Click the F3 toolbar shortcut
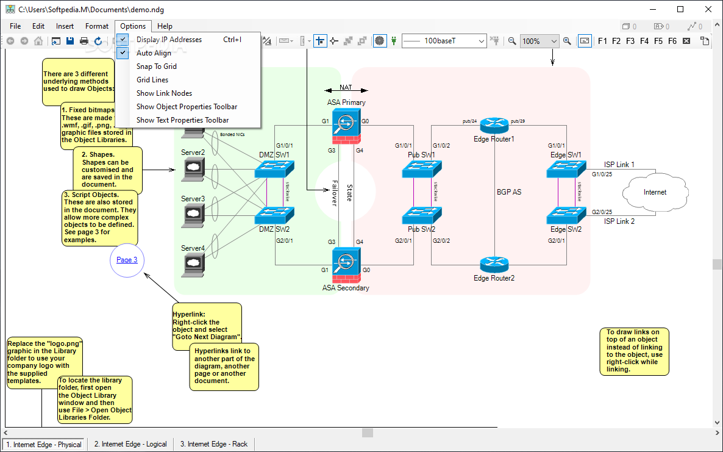723x452 pixels. click(630, 41)
